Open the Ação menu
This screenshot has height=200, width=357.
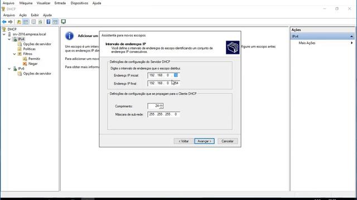pyautogui.click(x=23, y=15)
